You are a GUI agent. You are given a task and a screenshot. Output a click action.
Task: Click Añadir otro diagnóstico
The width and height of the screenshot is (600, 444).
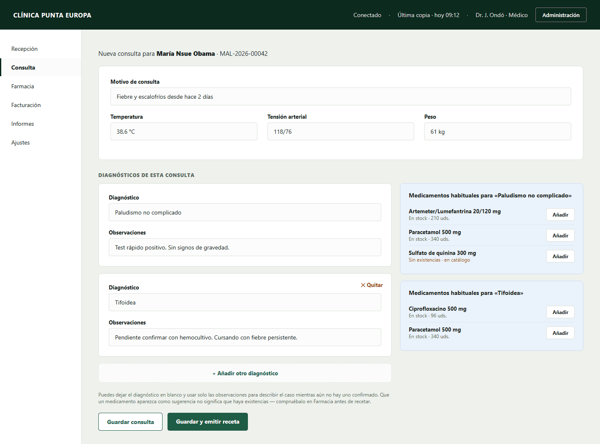245,373
